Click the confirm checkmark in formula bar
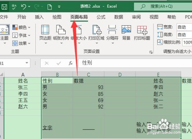 click(x=59, y=63)
